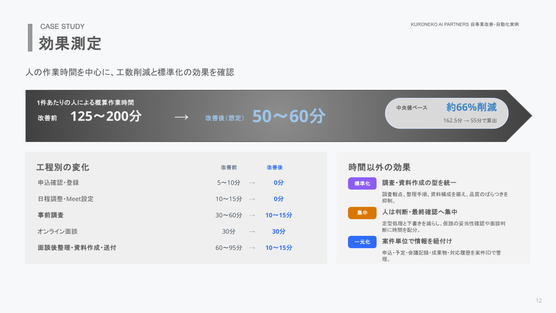Select the 申込確認・登録 row label
This screenshot has height=313, width=556.
click(58, 183)
